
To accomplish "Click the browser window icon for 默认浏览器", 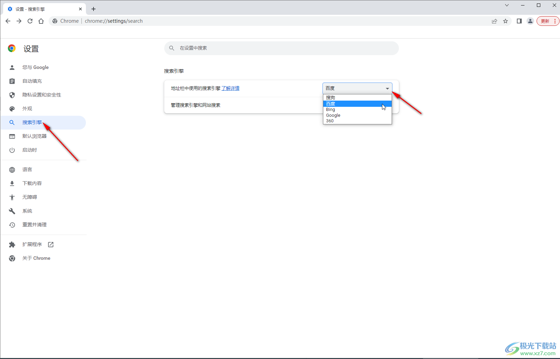I will point(12,136).
